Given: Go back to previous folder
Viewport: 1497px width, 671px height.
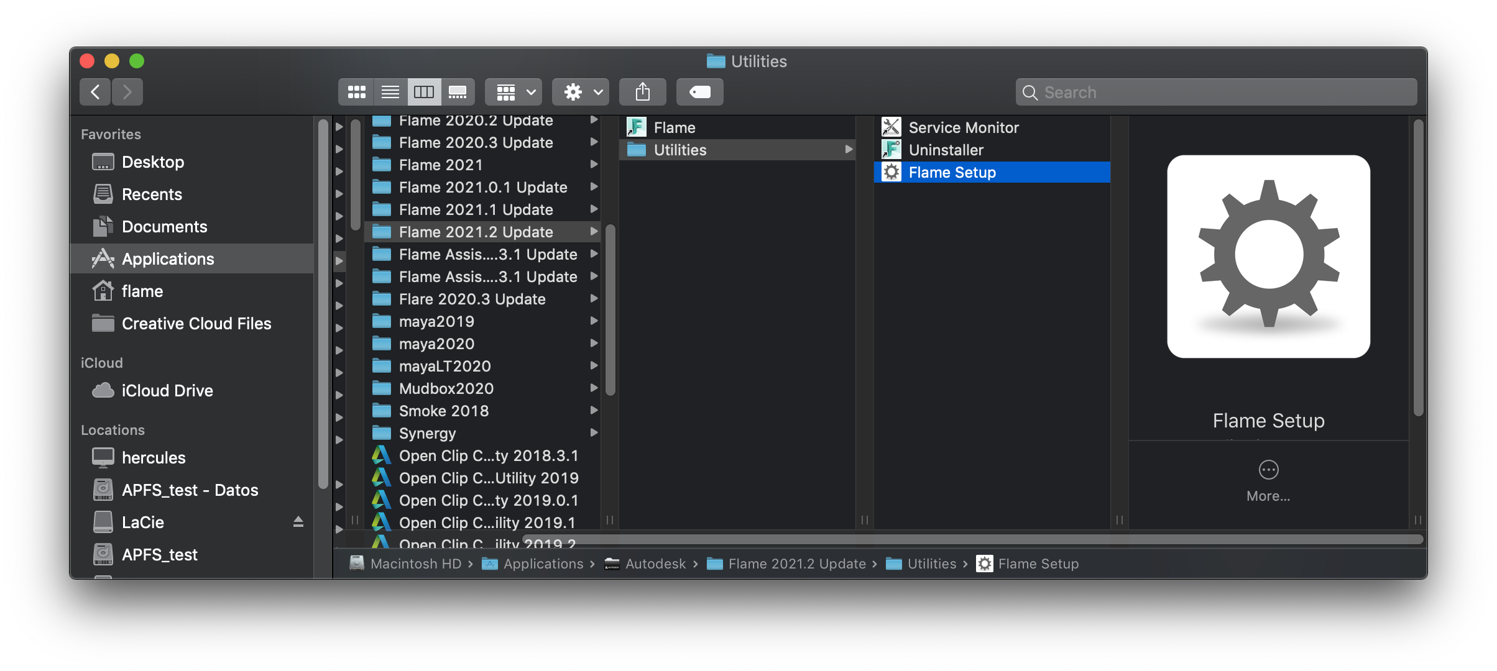Looking at the screenshot, I should pyautogui.click(x=95, y=92).
